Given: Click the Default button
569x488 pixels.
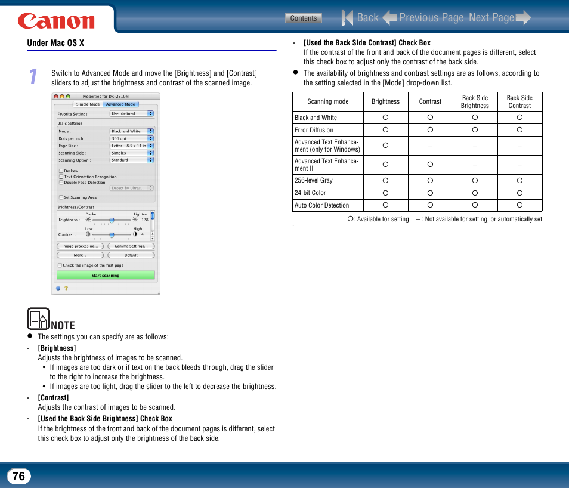Looking at the screenshot, I should click(x=131, y=255).
